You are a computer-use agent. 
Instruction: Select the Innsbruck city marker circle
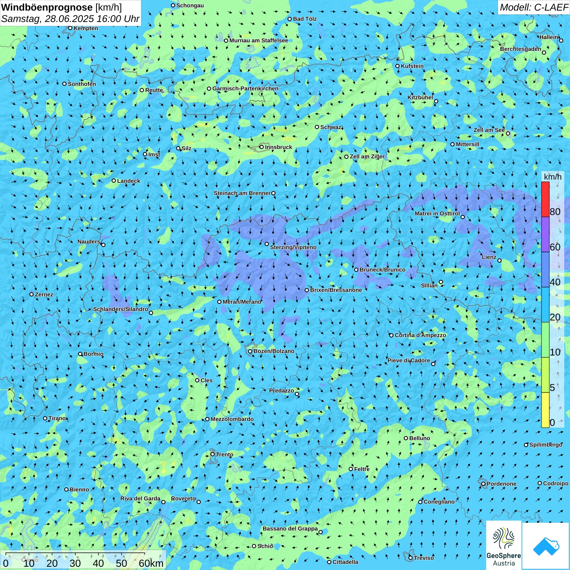coord(262,147)
